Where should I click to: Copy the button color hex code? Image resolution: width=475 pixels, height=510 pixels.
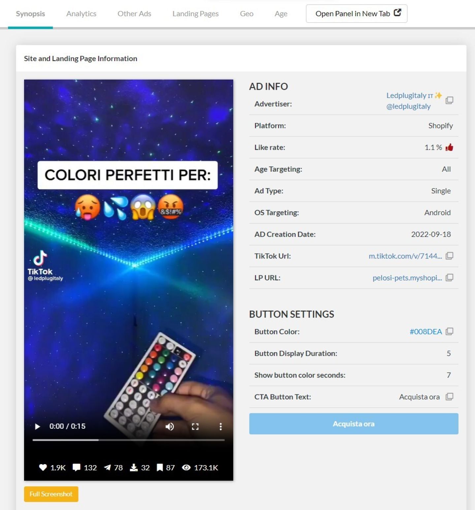point(449,331)
